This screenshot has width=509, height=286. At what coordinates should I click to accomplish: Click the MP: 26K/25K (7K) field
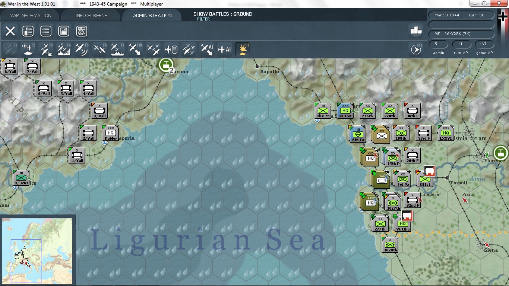461,34
